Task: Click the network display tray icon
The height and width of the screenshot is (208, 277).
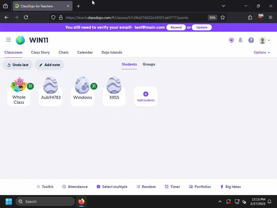Action: (237, 201)
